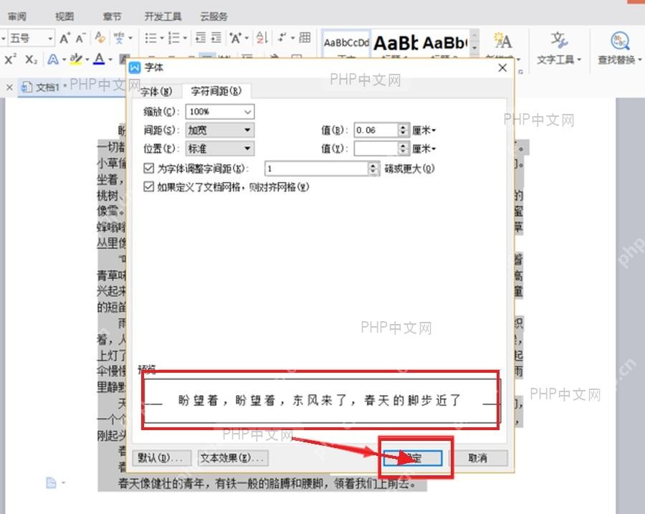The width and height of the screenshot is (645, 514).
Task: Open the 文字工具 text tools icon
Action: coord(559,40)
